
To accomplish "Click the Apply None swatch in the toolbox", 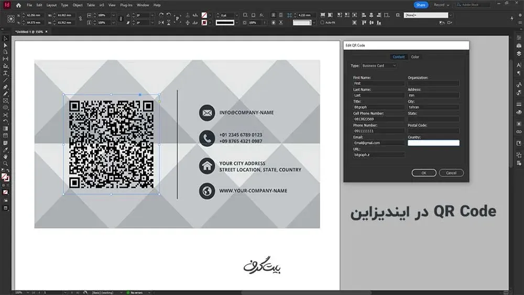I will click(5, 192).
